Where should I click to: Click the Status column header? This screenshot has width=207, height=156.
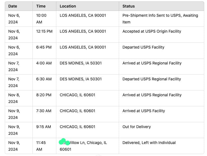click(129, 6)
